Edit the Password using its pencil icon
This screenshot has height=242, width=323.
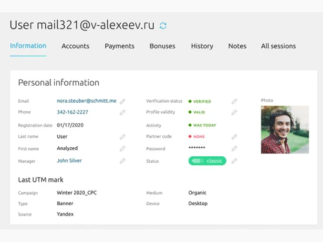(x=234, y=148)
